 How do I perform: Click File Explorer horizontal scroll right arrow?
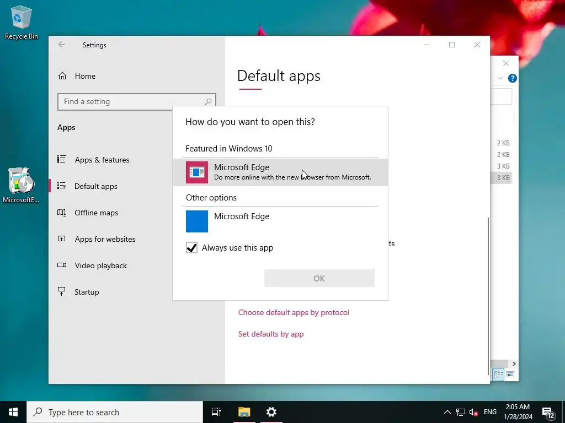[514, 364]
